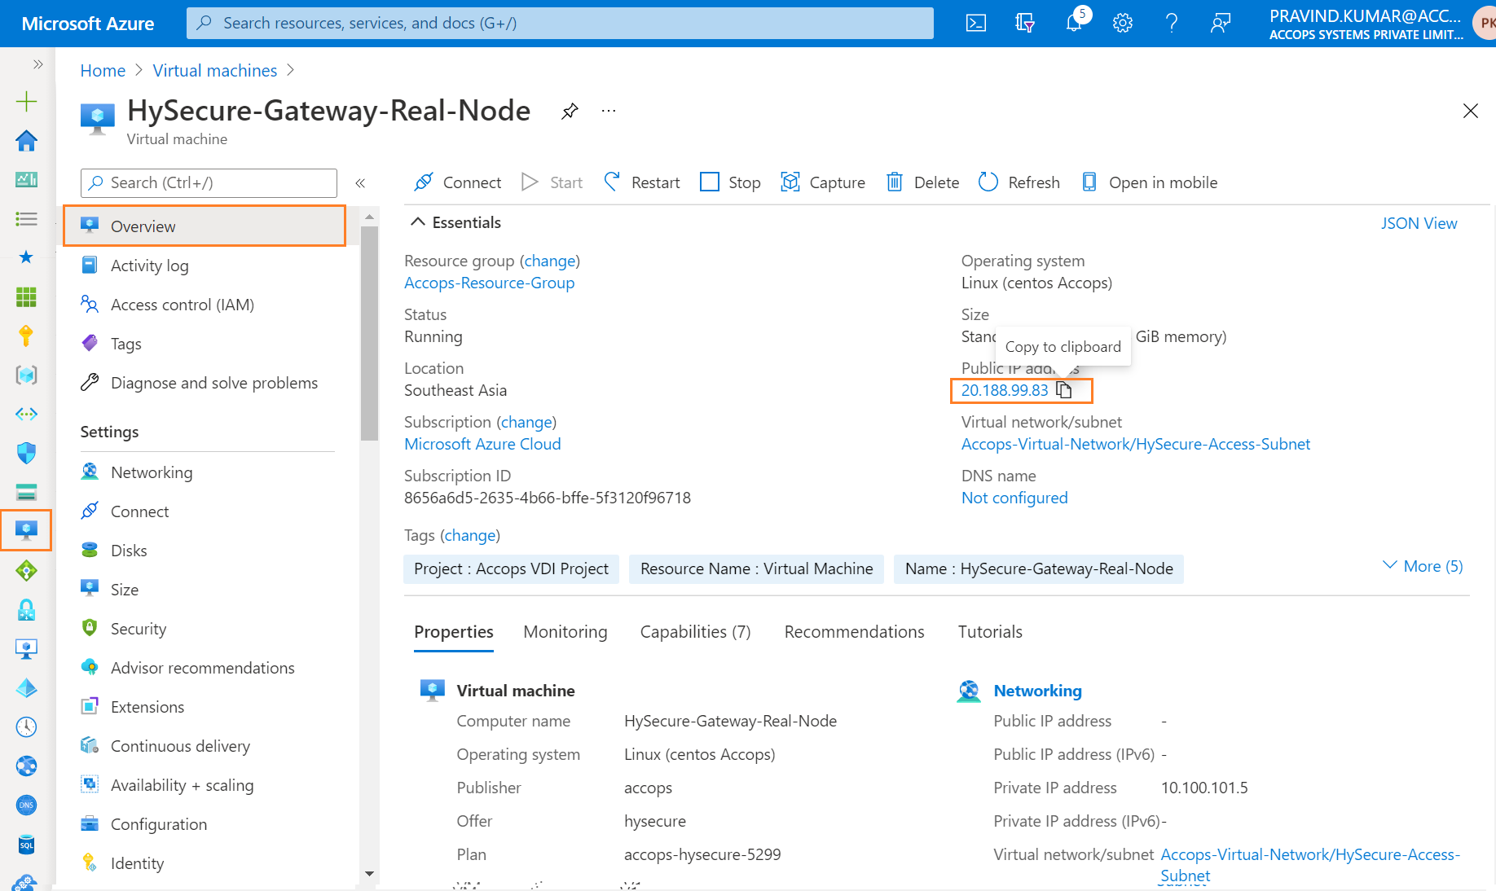Viewport: 1496px width, 891px height.
Task: Open notifications bell
Action: (1074, 23)
